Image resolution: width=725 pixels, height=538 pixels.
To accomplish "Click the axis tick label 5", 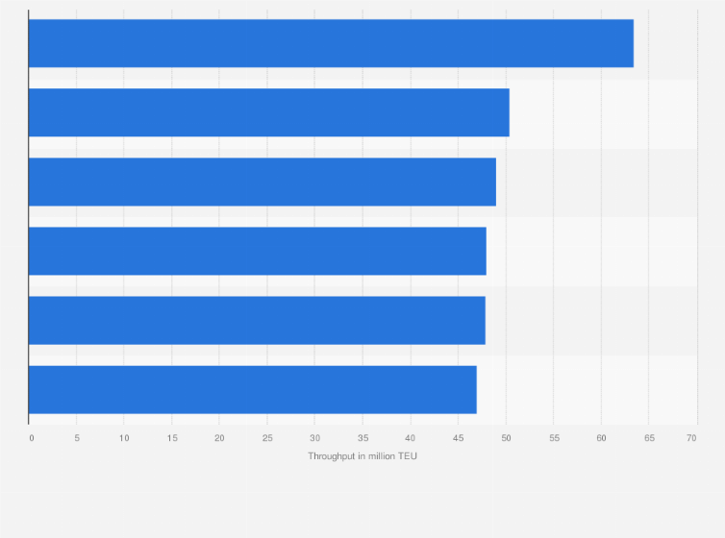I will (x=77, y=438).
